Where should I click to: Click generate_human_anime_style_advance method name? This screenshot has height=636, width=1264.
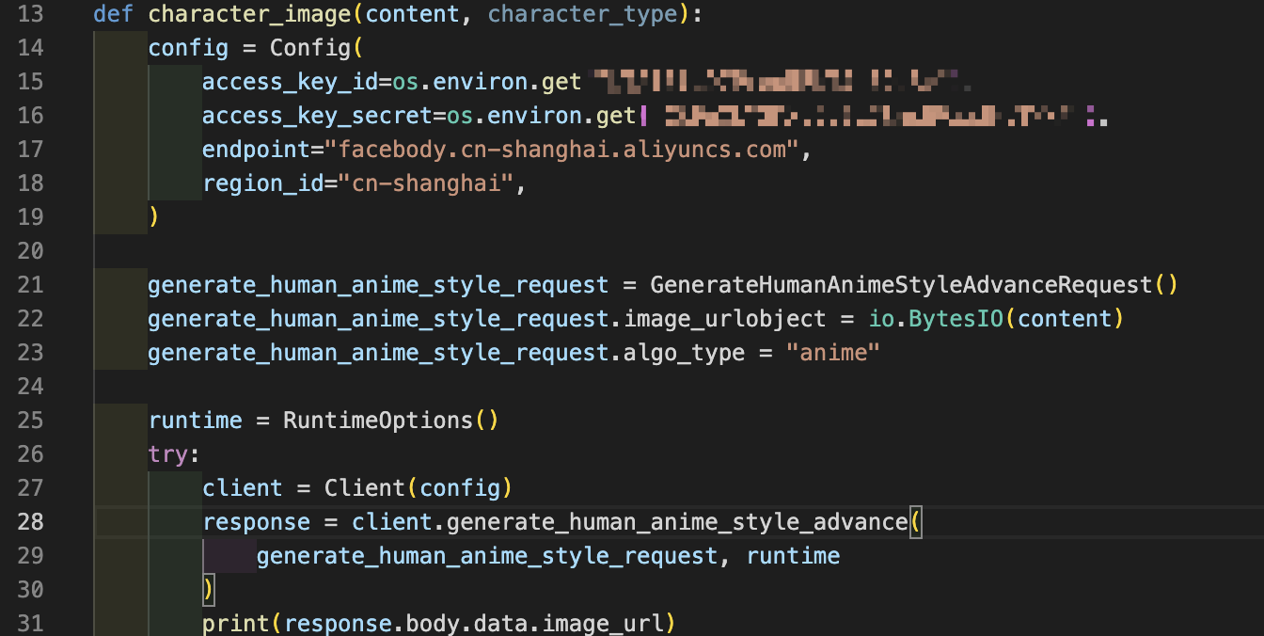point(675,522)
